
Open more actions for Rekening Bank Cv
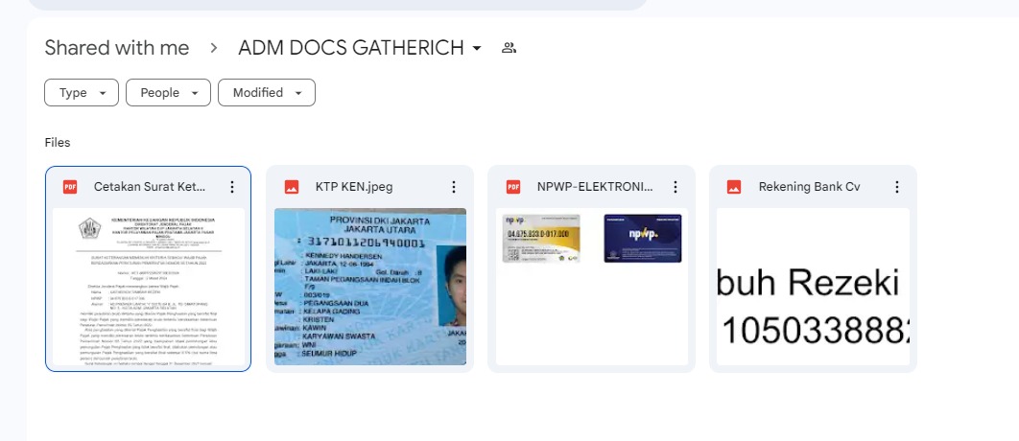pos(896,187)
